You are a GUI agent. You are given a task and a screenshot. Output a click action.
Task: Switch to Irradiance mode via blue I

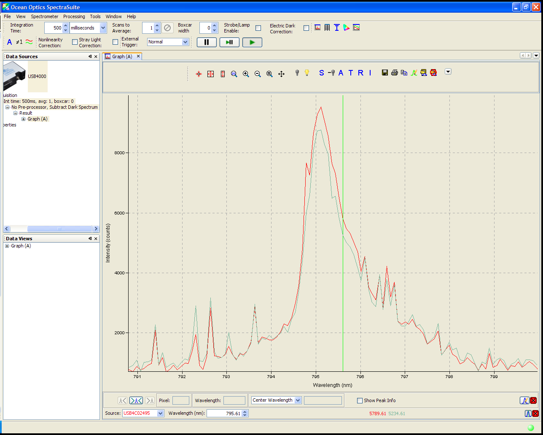tap(370, 72)
